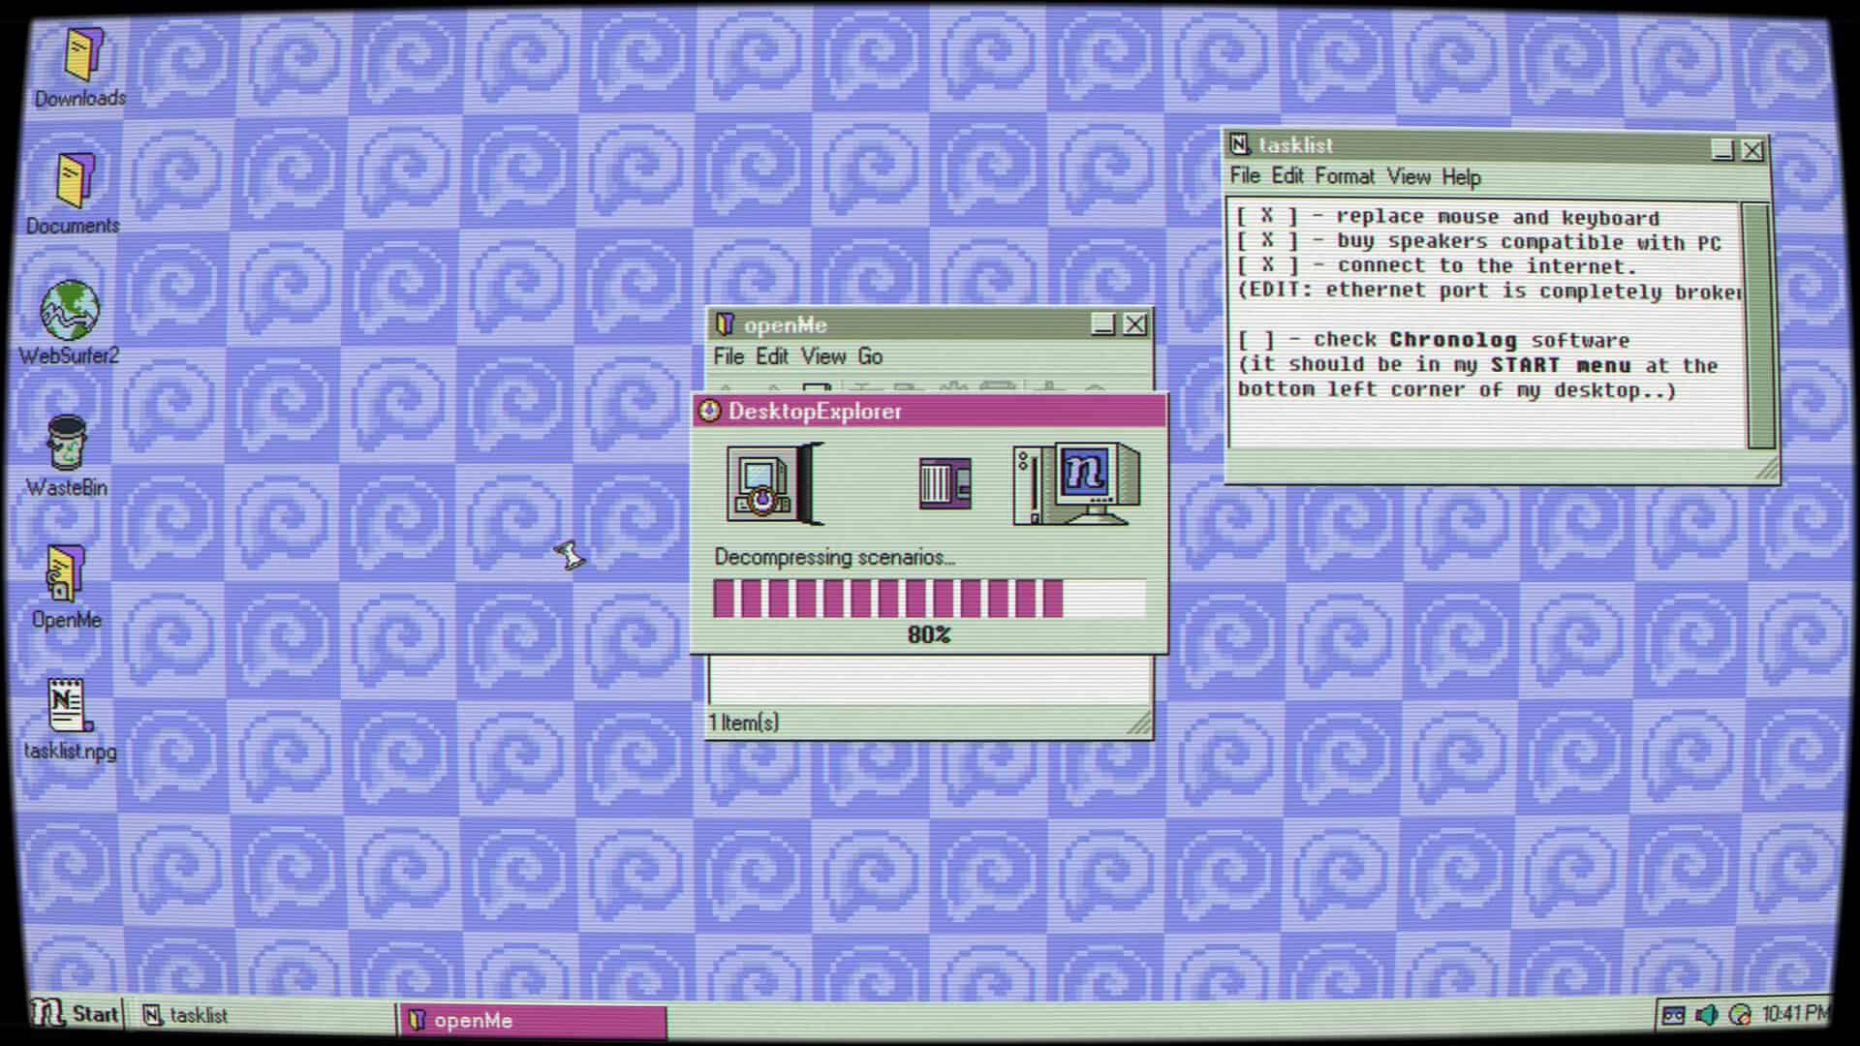Toggle 'connect to the internet' checkbox

[x=1267, y=265]
